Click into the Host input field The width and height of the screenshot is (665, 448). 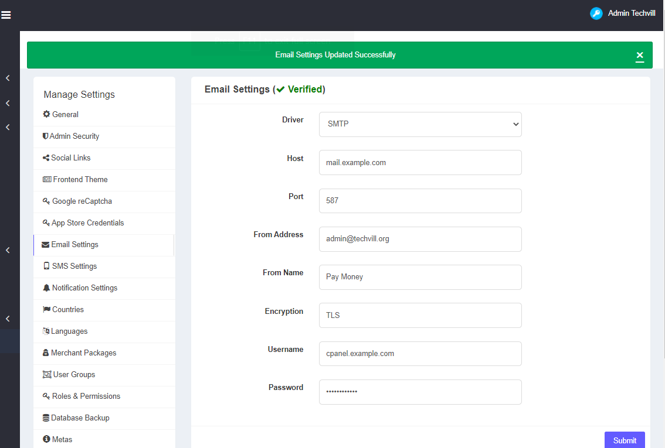(420, 163)
